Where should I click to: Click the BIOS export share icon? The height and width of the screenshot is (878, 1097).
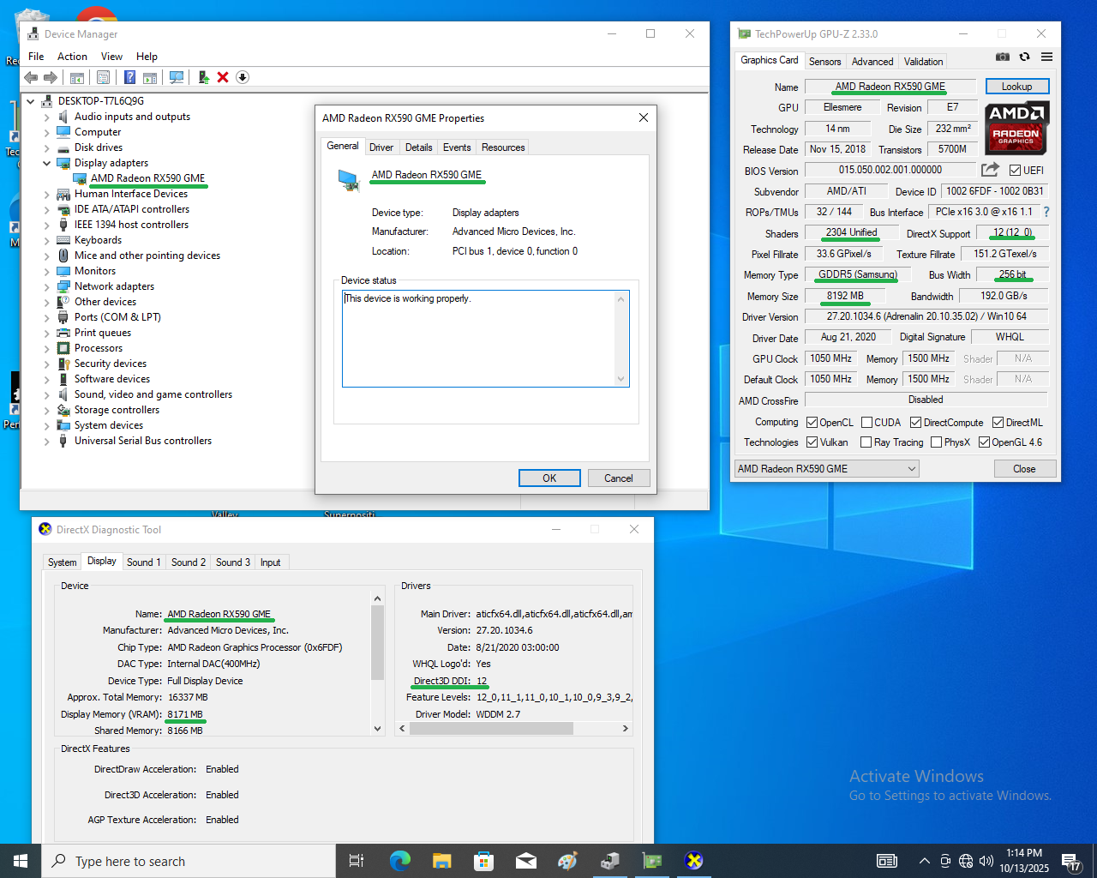coord(990,170)
